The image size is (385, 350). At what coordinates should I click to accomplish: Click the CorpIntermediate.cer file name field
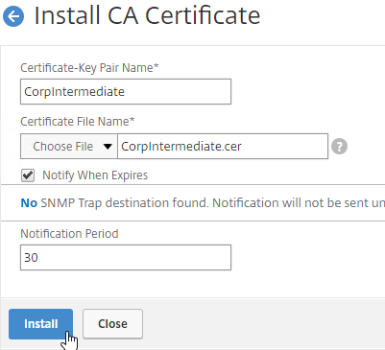click(x=223, y=147)
